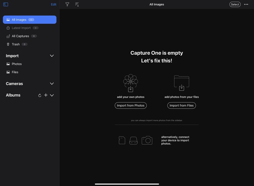The width and height of the screenshot is (254, 186).
Task: Open the sort order icon
Action: click(77, 4)
